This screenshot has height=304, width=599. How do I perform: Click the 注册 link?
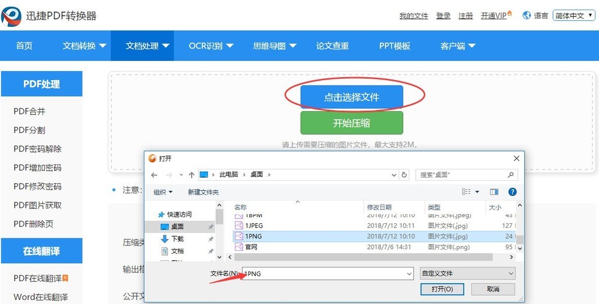465,16
